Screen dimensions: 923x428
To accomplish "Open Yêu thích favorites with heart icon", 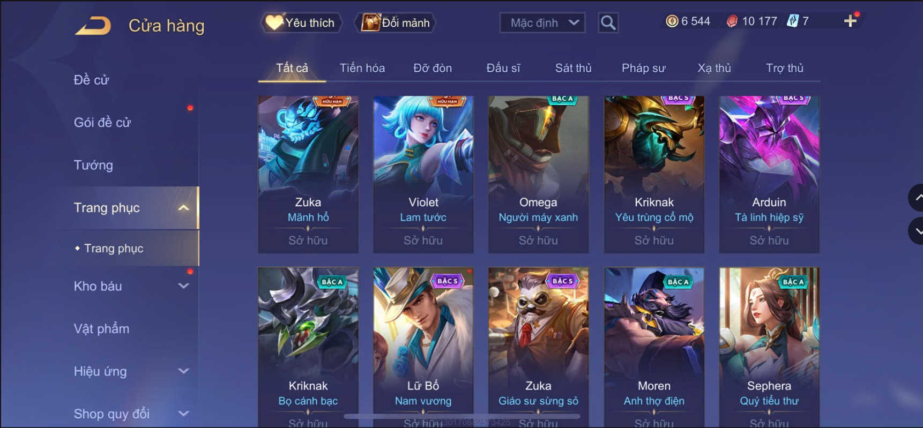I will (301, 22).
